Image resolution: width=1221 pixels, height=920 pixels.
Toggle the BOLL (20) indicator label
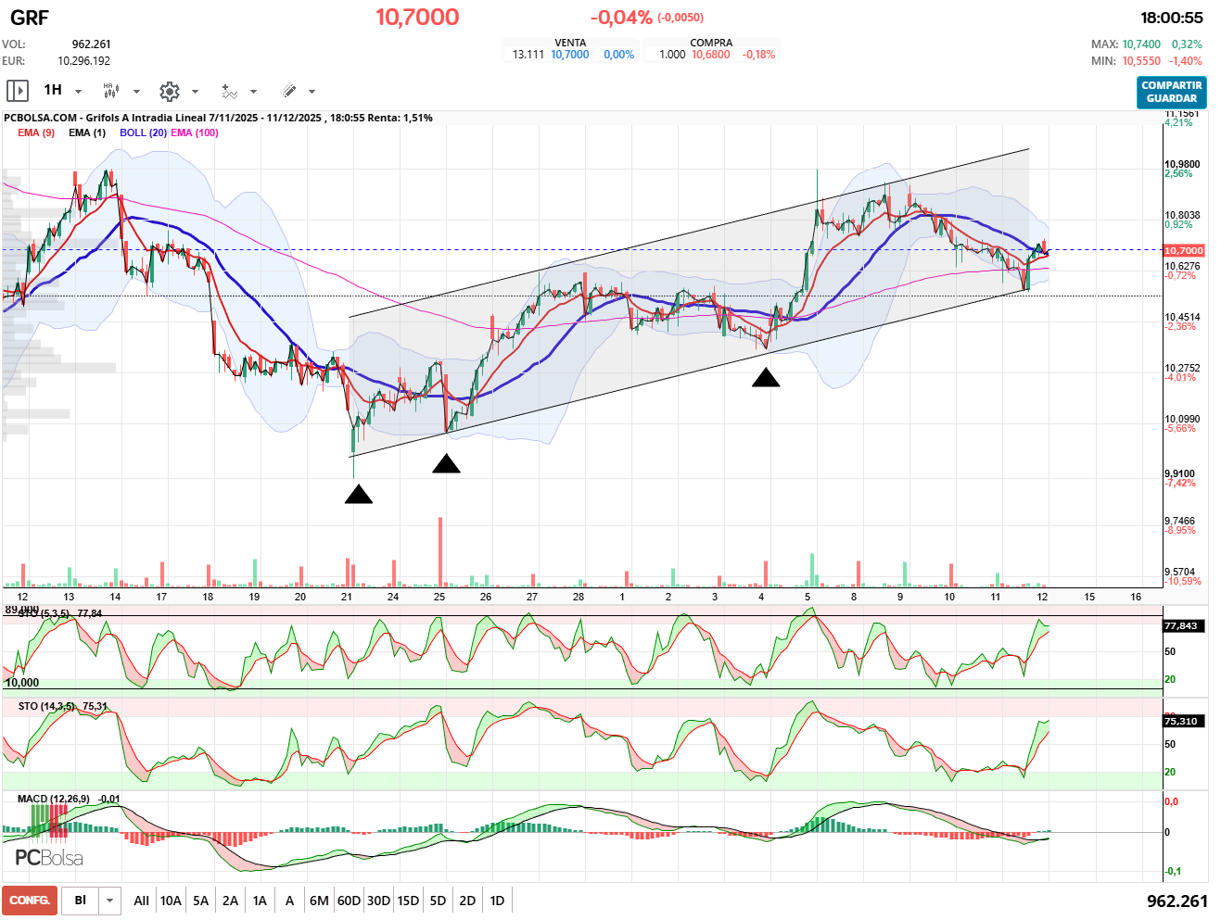pyautogui.click(x=143, y=132)
